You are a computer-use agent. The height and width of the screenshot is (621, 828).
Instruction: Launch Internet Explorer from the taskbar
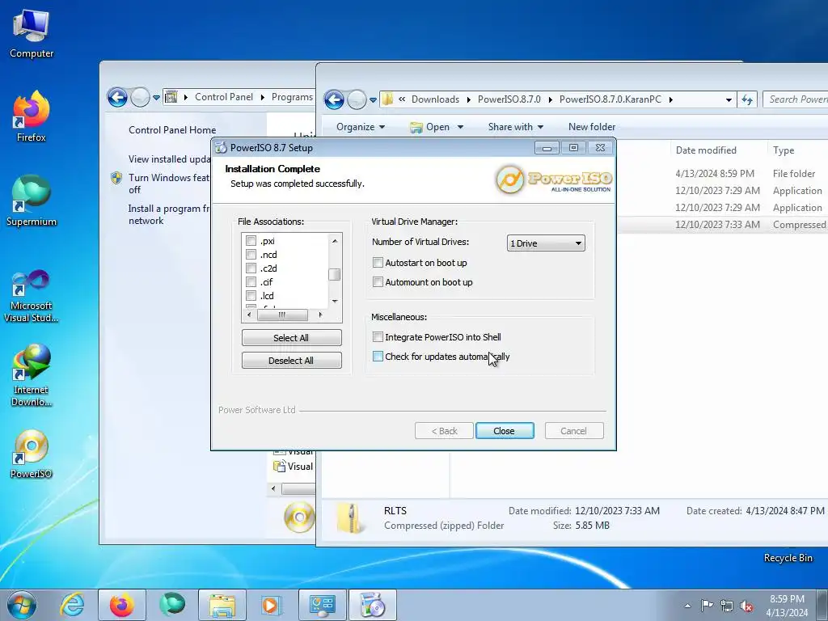(x=71, y=605)
